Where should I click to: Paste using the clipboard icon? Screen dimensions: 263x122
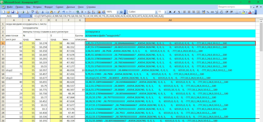pos(52,12)
